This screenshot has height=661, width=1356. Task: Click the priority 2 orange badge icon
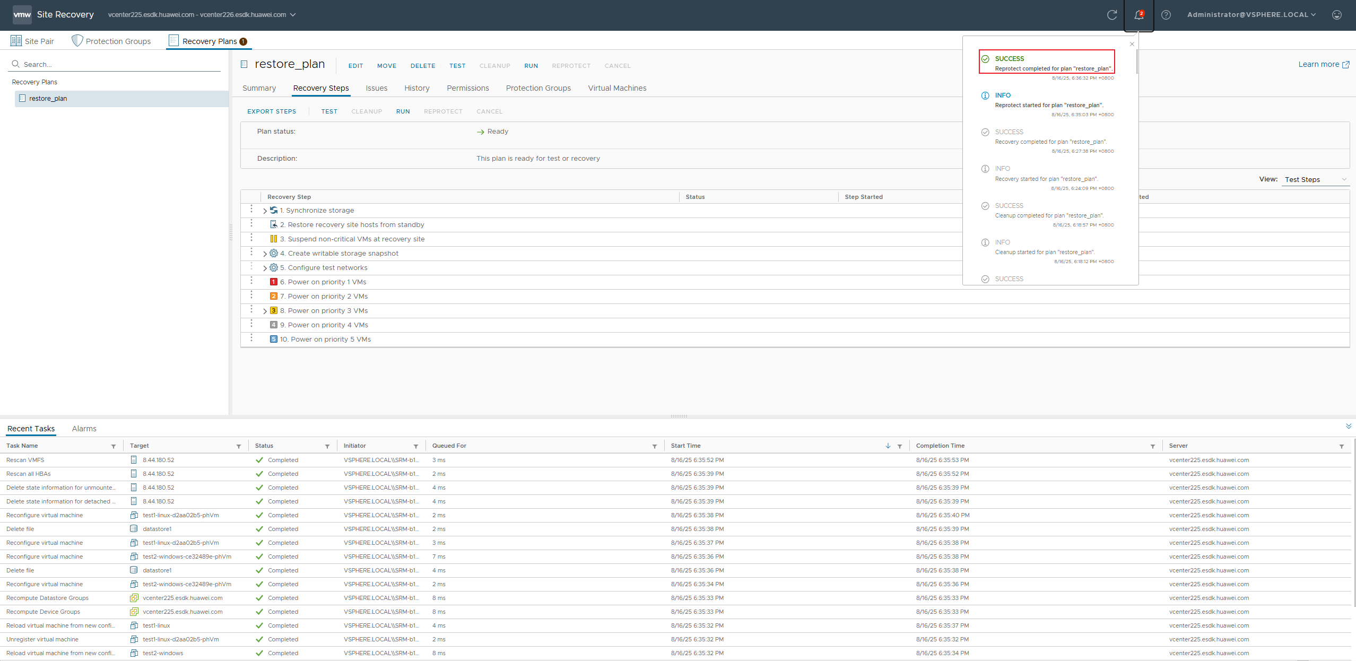pyautogui.click(x=274, y=296)
